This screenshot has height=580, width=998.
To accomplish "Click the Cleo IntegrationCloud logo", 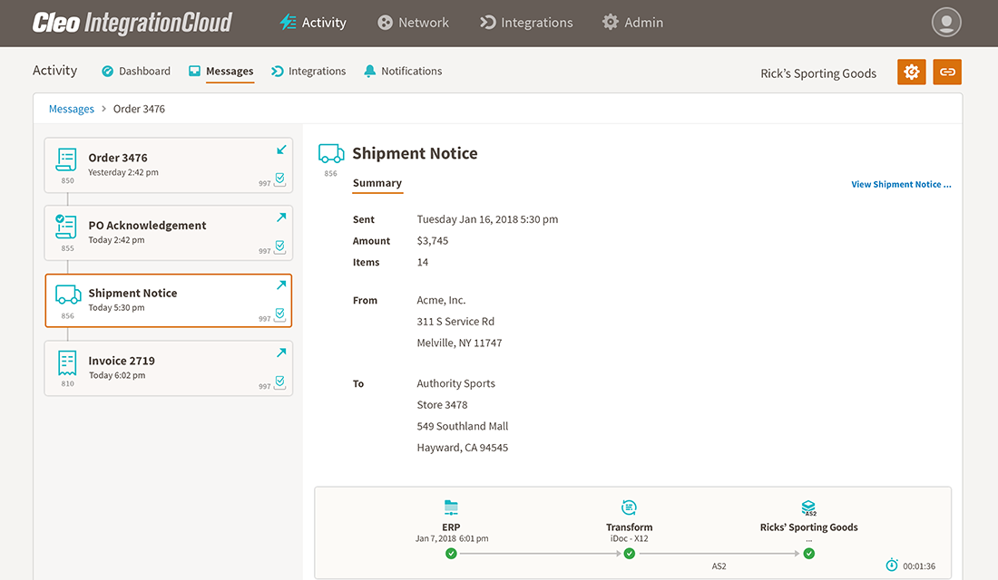I will pos(132,23).
